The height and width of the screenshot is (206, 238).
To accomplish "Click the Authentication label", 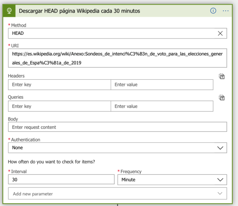I will (x=26, y=140).
